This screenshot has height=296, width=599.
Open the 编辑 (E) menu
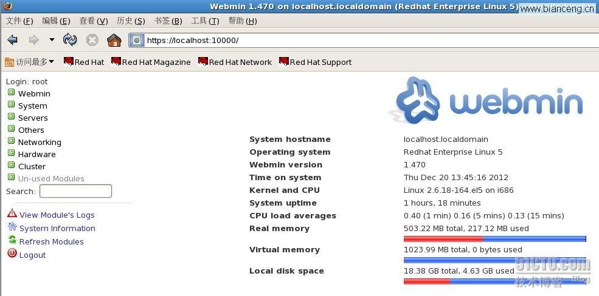click(x=56, y=21)
